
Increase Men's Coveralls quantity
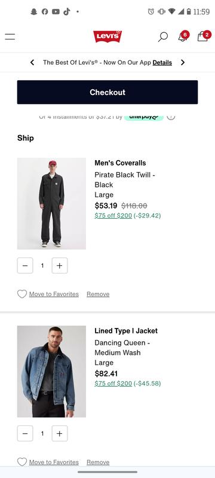click(60, 265)
